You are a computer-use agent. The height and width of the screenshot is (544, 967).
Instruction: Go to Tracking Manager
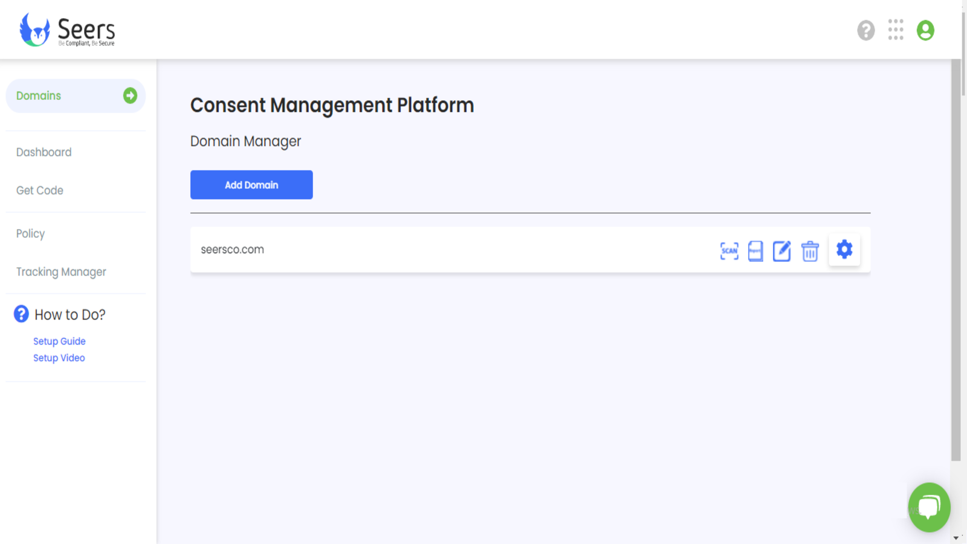coord(60,271)
